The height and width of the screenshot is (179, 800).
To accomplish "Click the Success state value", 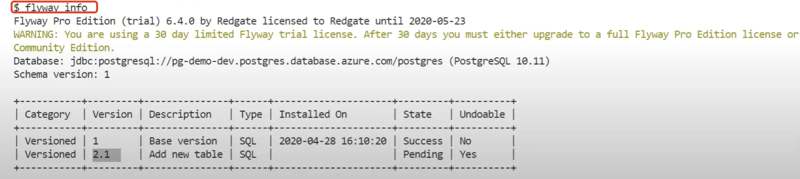I will (x=423, y=141).
